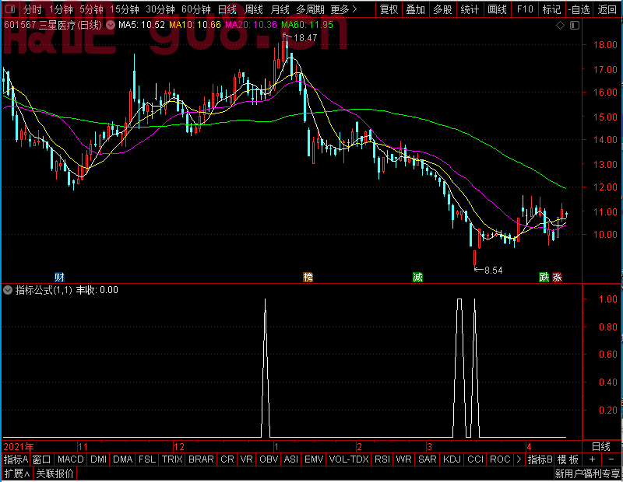623x482 pixels.
Task: Click the 画线 draw line button
Action: tap(497, 9)
